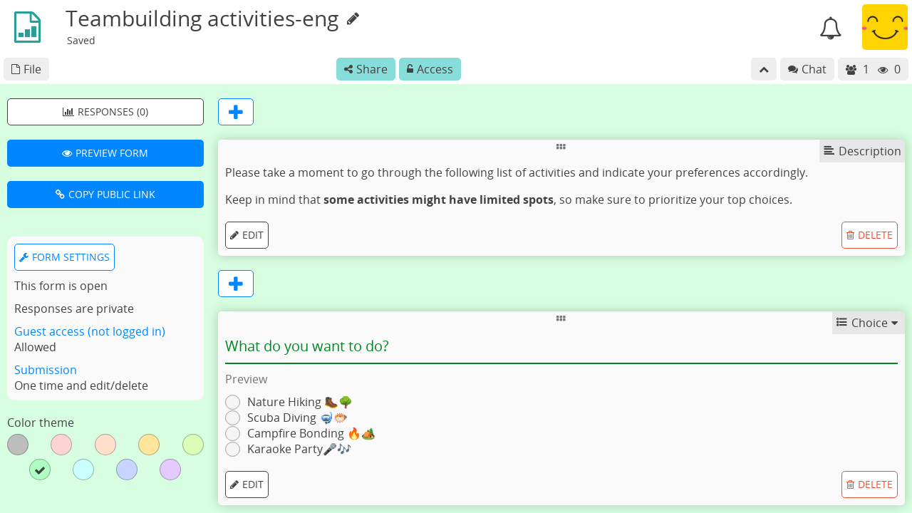
Task: Click the Access button
Action: (430, 69)
